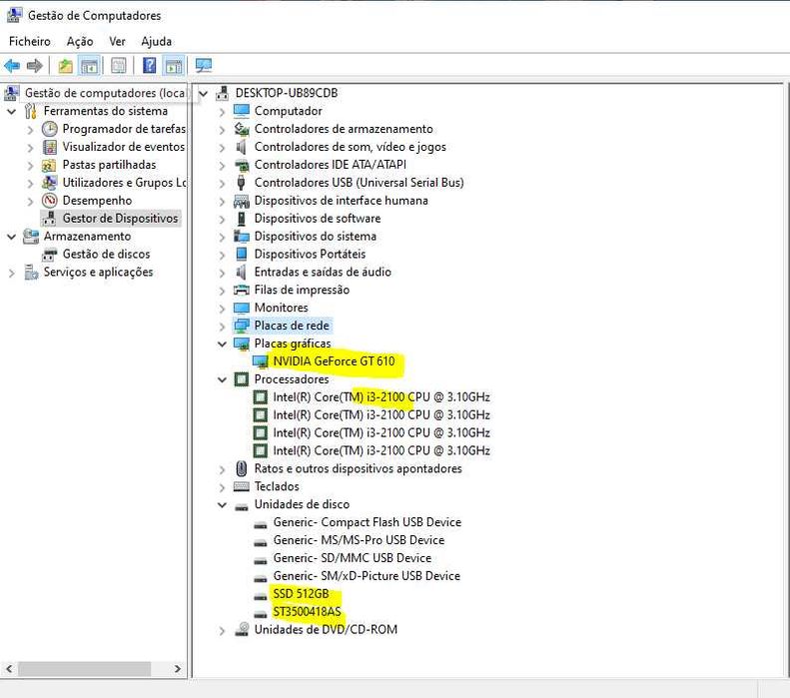Click the Scan for hardware changes monitor icon
Viewport: 790px width, 698px height.
pos(204,66)
